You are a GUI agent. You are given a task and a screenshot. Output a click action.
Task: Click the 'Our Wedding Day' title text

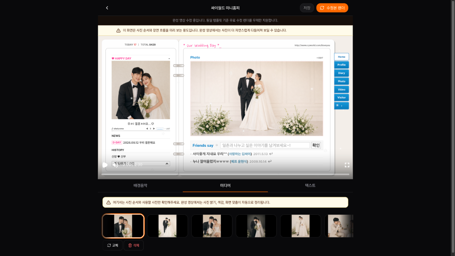click(x=202, y=46)
